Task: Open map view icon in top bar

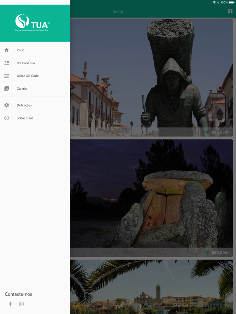Action: 230,11
